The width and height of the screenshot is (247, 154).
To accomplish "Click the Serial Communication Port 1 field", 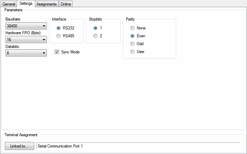I will pos(138,146).
